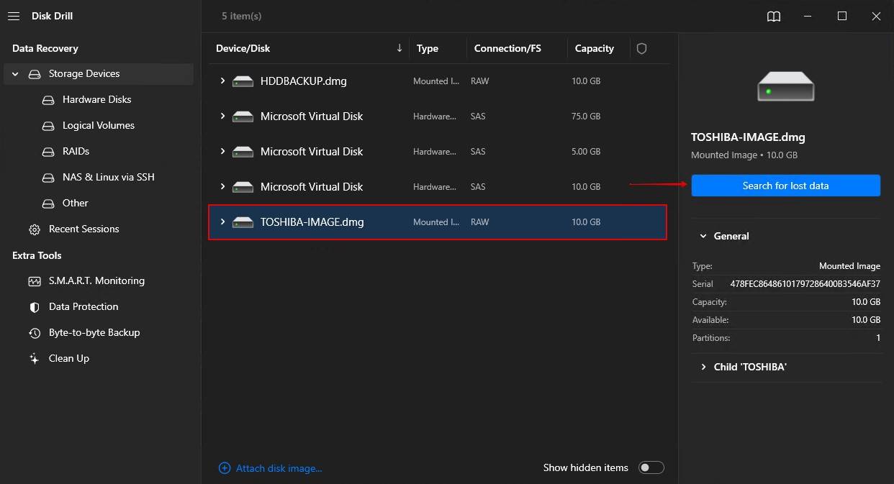This screenshot has width=894, height=484.
Task: Click the Recent Sessions gear icon
Action: pyautogui.click(x=35, y=229)
